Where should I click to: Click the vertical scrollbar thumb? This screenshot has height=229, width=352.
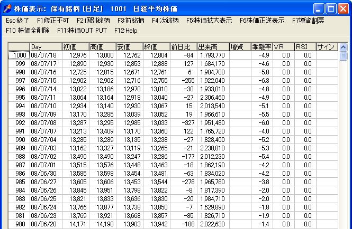[x=343, y=56]
